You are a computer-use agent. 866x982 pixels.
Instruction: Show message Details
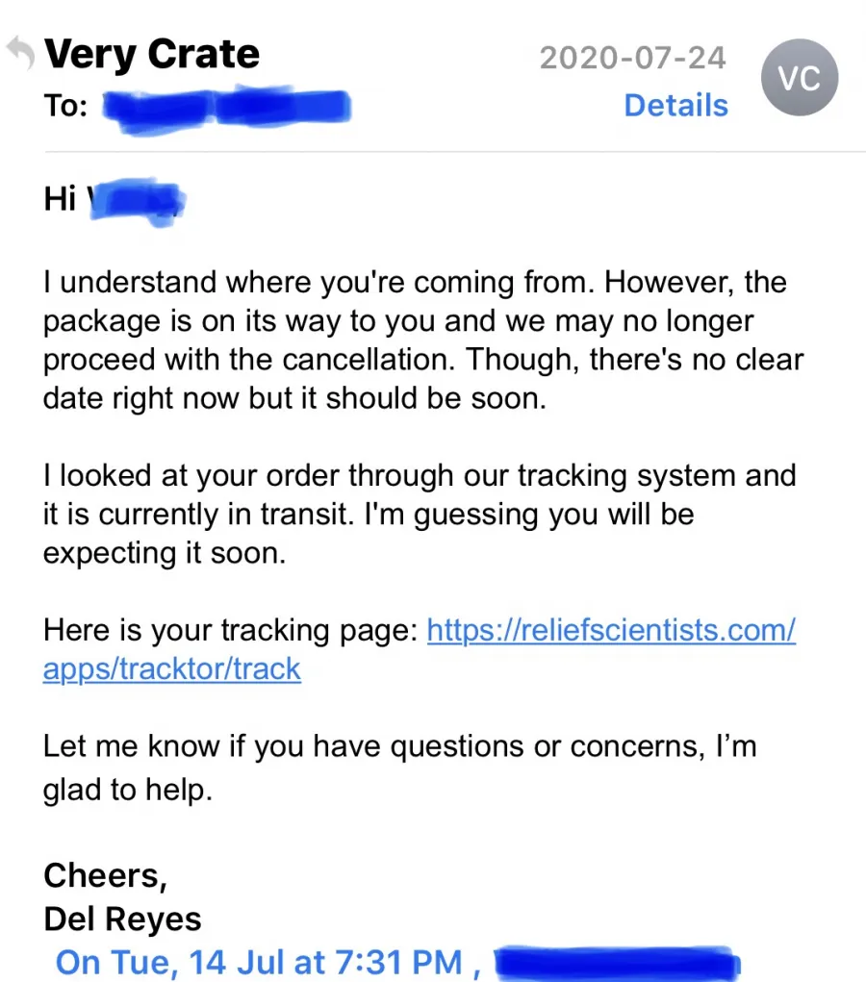676,105
